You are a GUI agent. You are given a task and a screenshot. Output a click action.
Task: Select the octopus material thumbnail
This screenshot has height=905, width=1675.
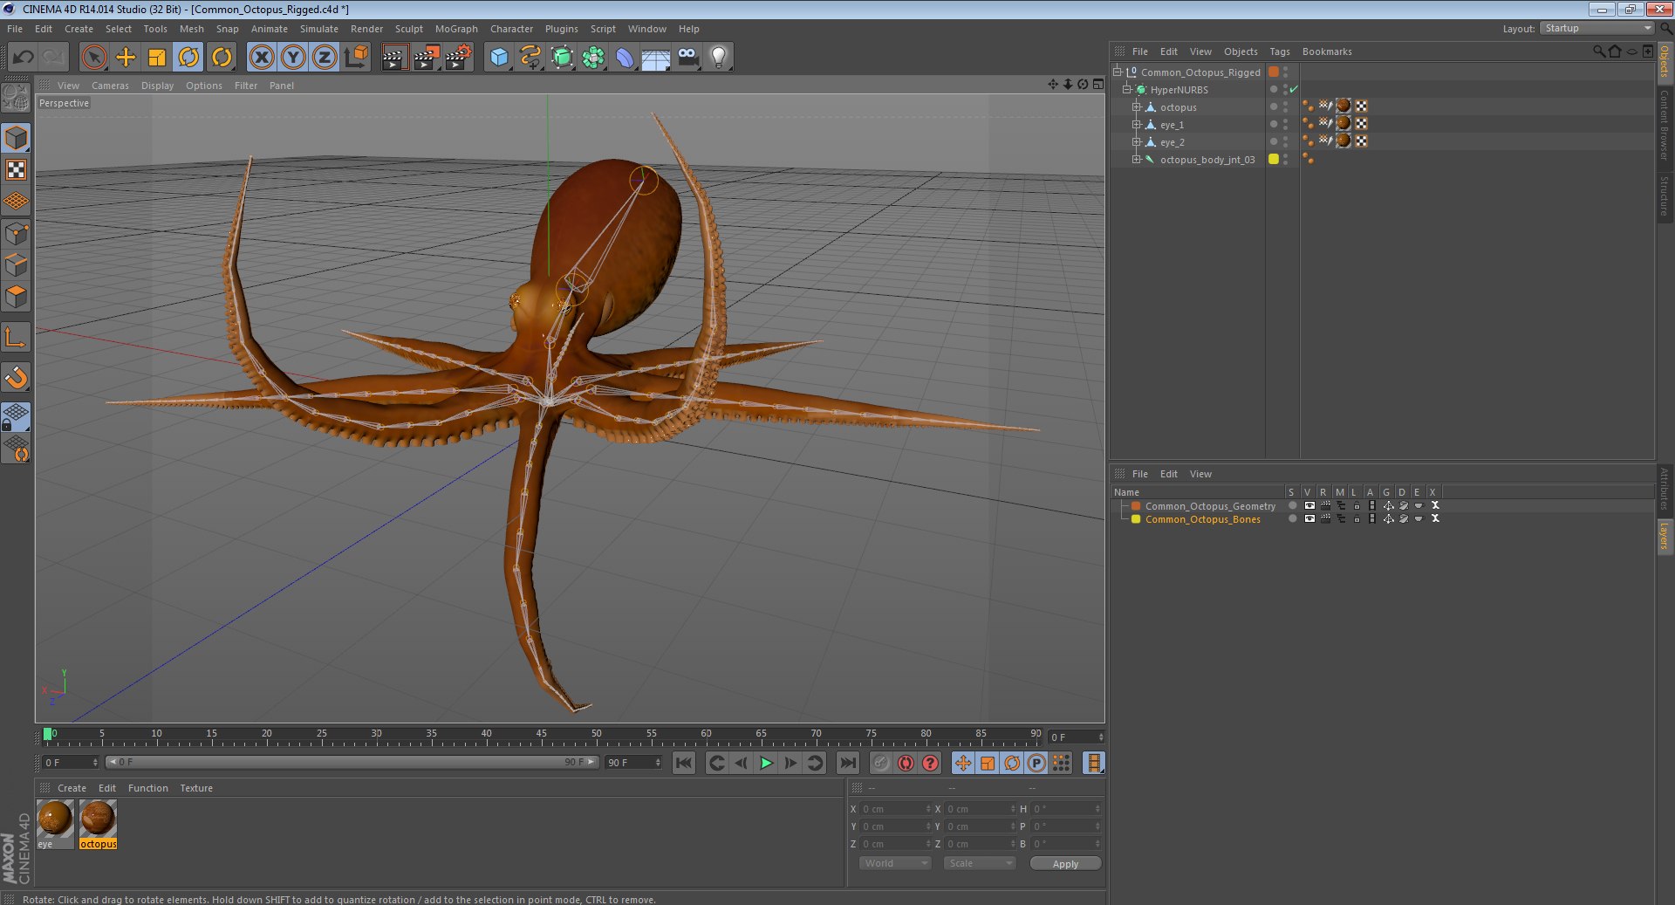point(98,819)
